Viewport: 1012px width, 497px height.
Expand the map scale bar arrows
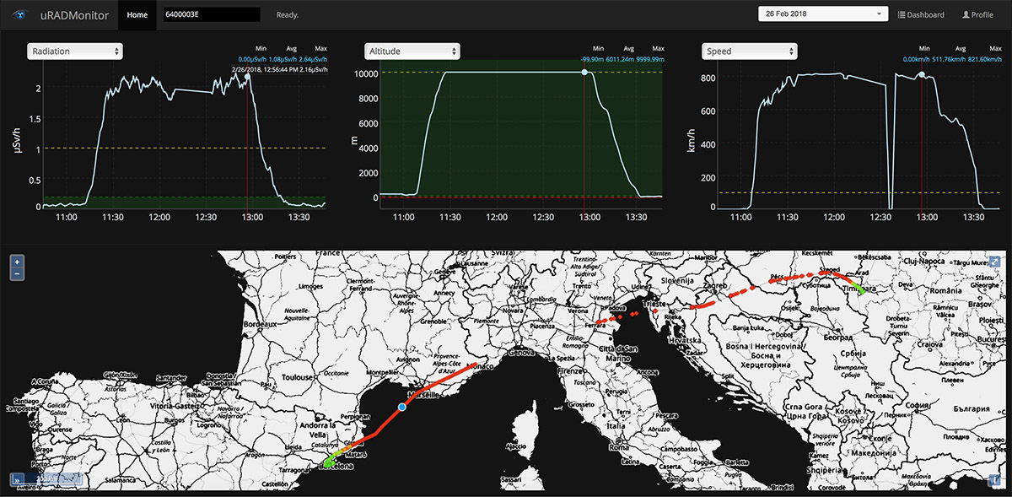tap(16, 479)
